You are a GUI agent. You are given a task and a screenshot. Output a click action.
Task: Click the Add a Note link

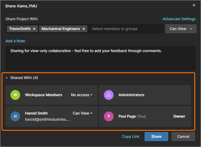[x=15, y=41]
